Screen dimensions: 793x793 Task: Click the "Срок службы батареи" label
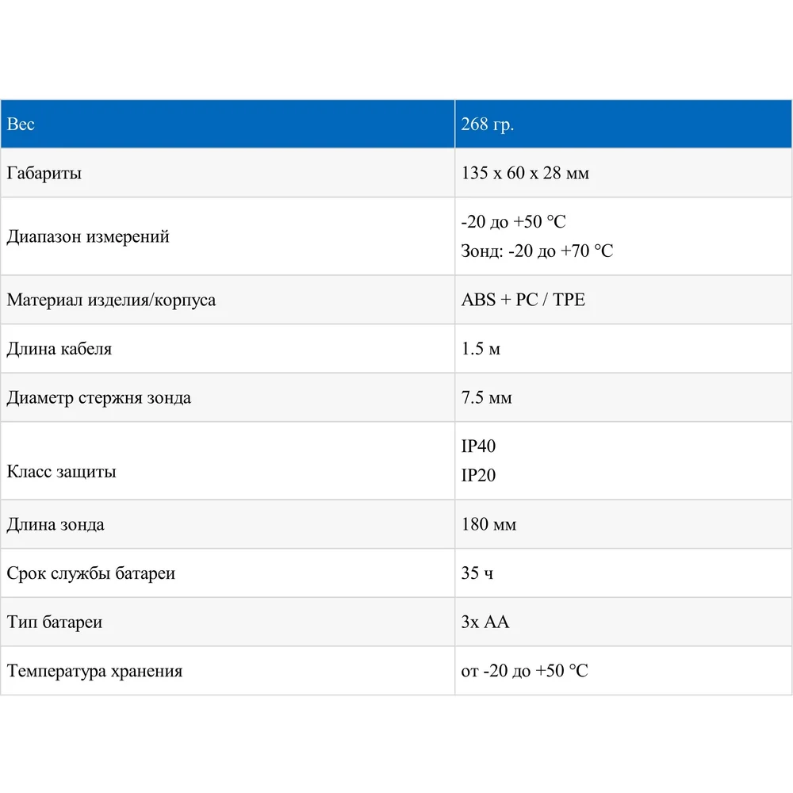[x=90, y=573]
